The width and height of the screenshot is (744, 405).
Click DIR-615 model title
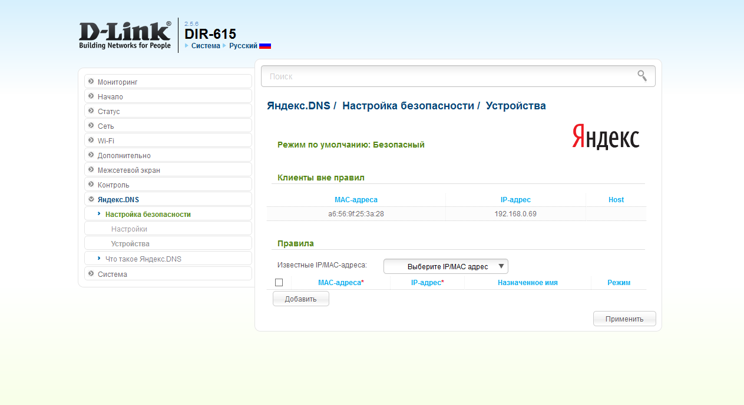210,34
